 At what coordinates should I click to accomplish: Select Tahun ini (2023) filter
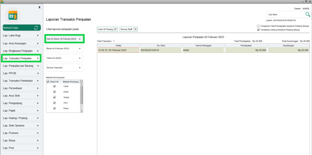click(x=64, y=58)
